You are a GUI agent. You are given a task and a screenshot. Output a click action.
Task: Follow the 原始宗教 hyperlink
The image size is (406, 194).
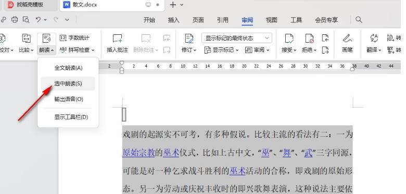tap(138, 153)
